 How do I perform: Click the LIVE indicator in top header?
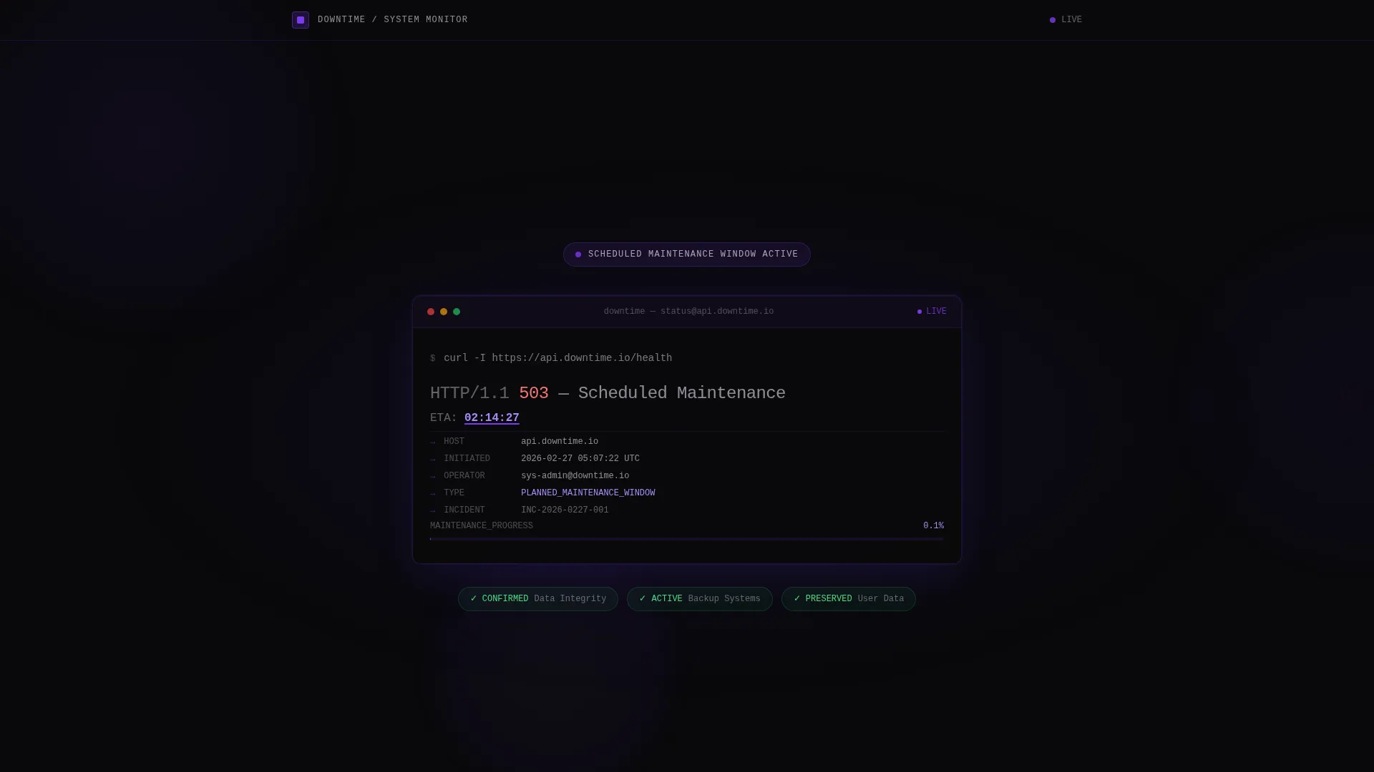pos(1066,20)
